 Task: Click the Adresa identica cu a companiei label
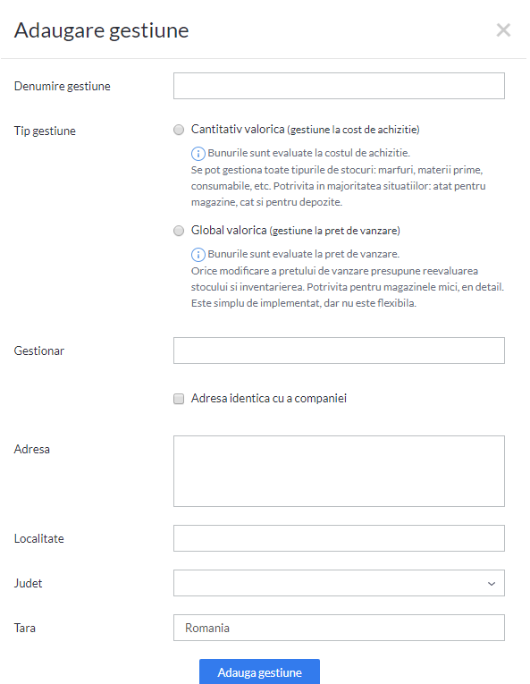point(269,398)
